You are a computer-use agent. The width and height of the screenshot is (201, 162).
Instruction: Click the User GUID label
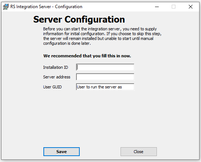[x=52, y=87]
